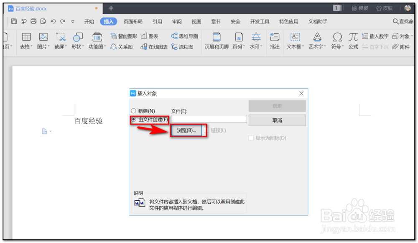Check the 显示为图标 checkbox
Image resolution: width=418 pixels, height=243 pixels.
(x=251, y=137)
